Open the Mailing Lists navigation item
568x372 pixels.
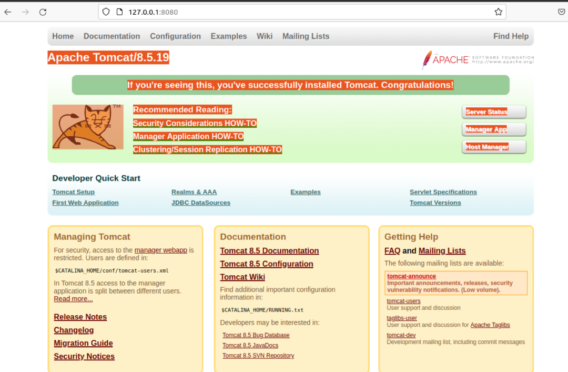(x=306, y=36)
